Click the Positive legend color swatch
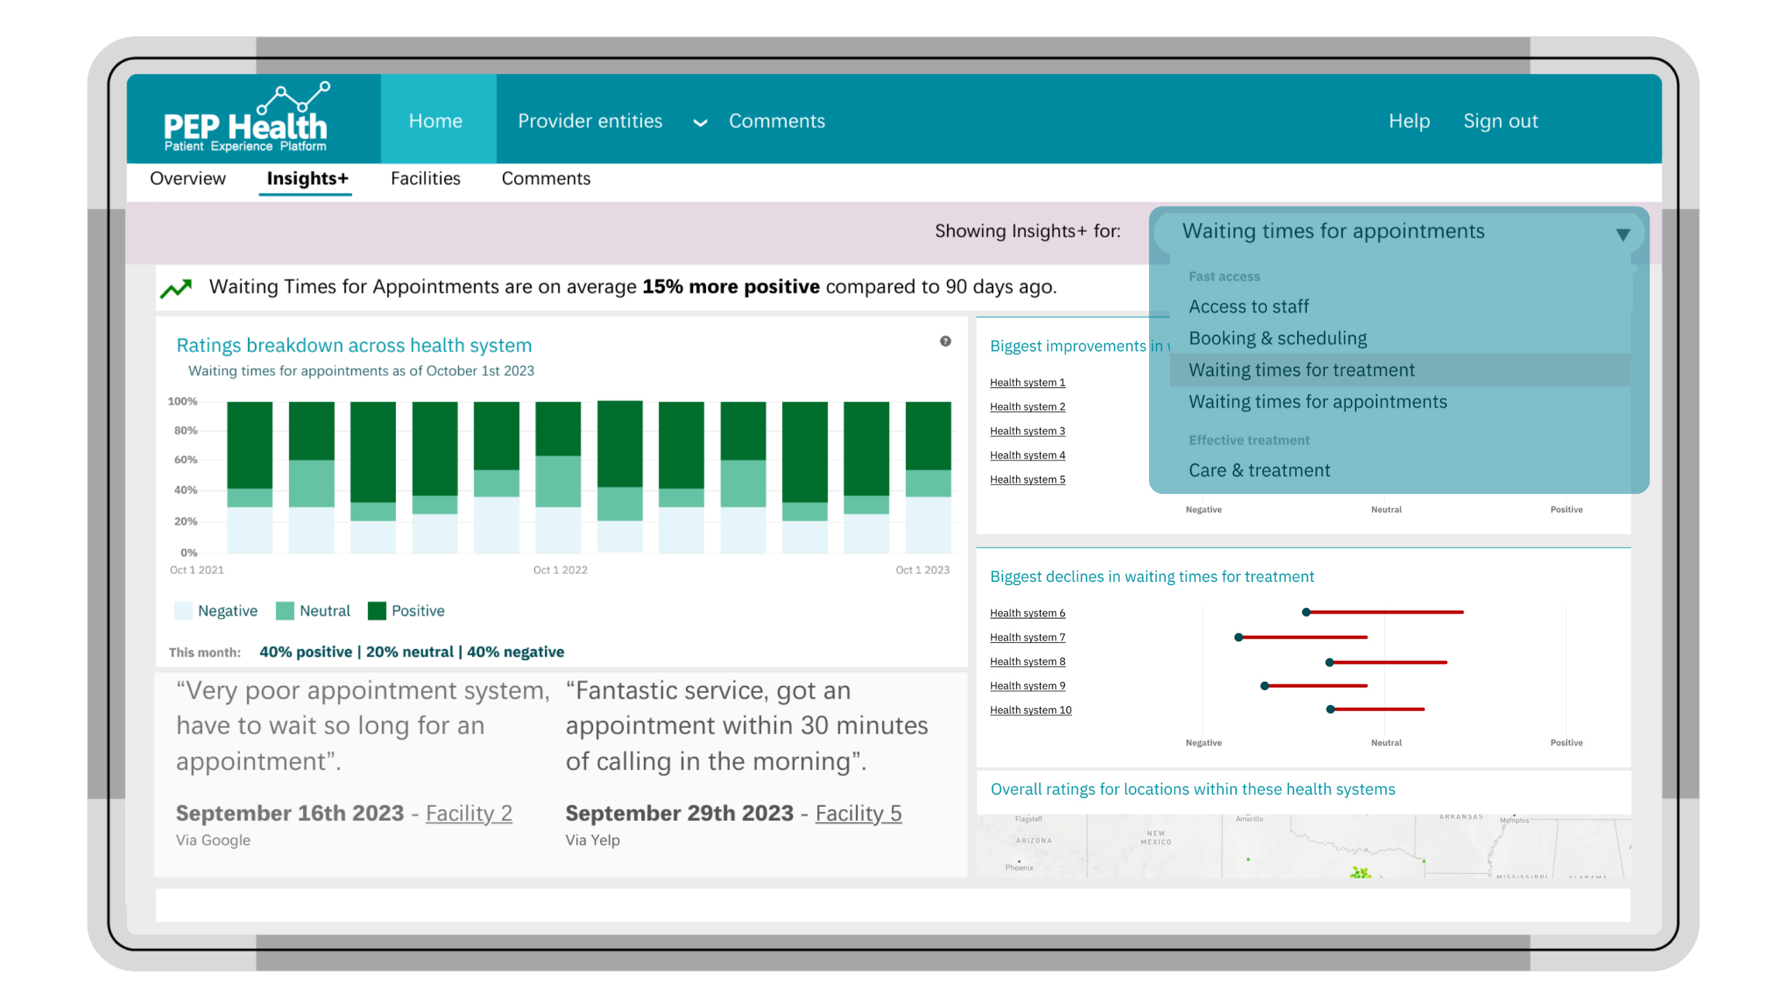The width and height of the screenshot is (1788, 1006). pyautogui.click(x=377, y=611)
